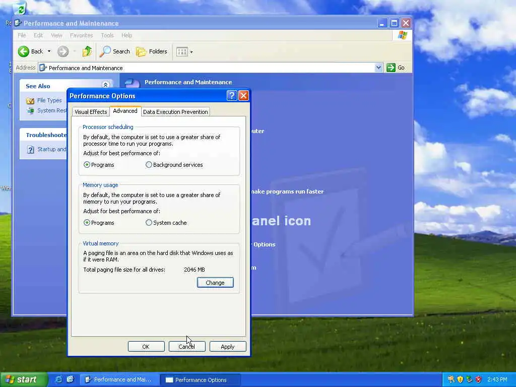Click the taskbar clock showing 2:43 PM
Image resolution: width=516 pixels, height=387 pixels.
point(497,379)
